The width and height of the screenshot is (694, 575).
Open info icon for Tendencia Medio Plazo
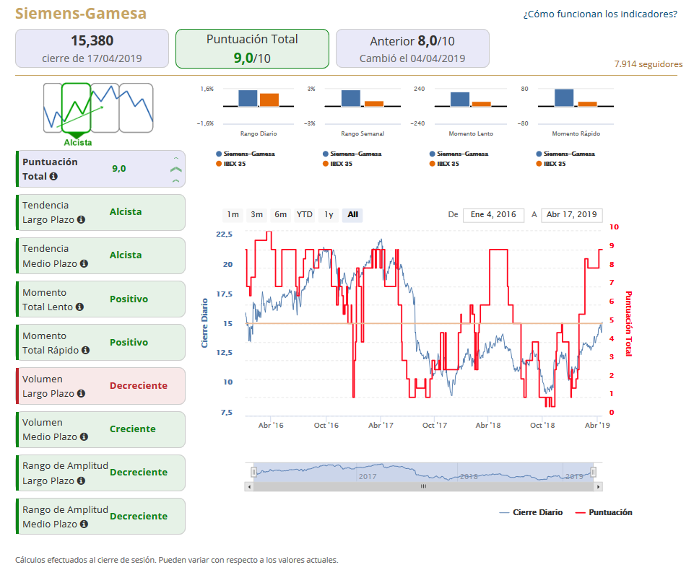click(84, 263)
